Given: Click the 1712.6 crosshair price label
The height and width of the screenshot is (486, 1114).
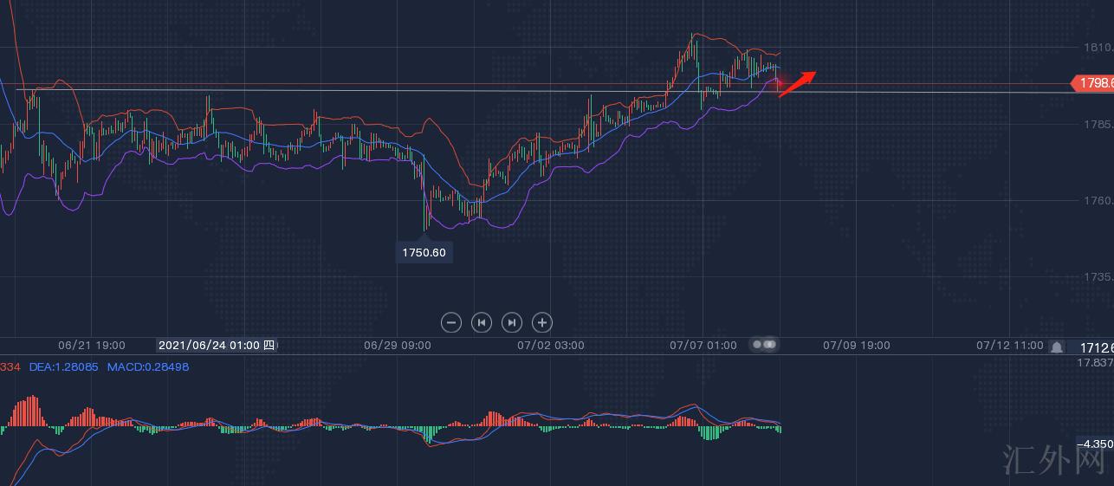Looking at the screenshot, I should (x=1096, y=347).
